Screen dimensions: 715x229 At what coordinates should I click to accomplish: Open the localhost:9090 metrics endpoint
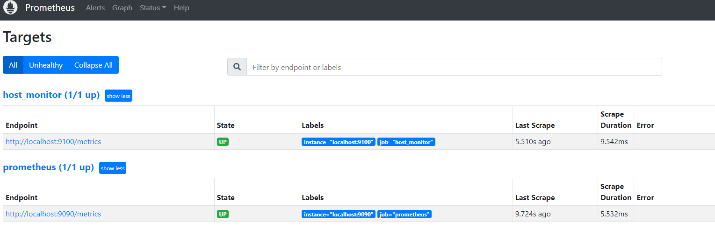pyautogui.click(x=53, y=214)
